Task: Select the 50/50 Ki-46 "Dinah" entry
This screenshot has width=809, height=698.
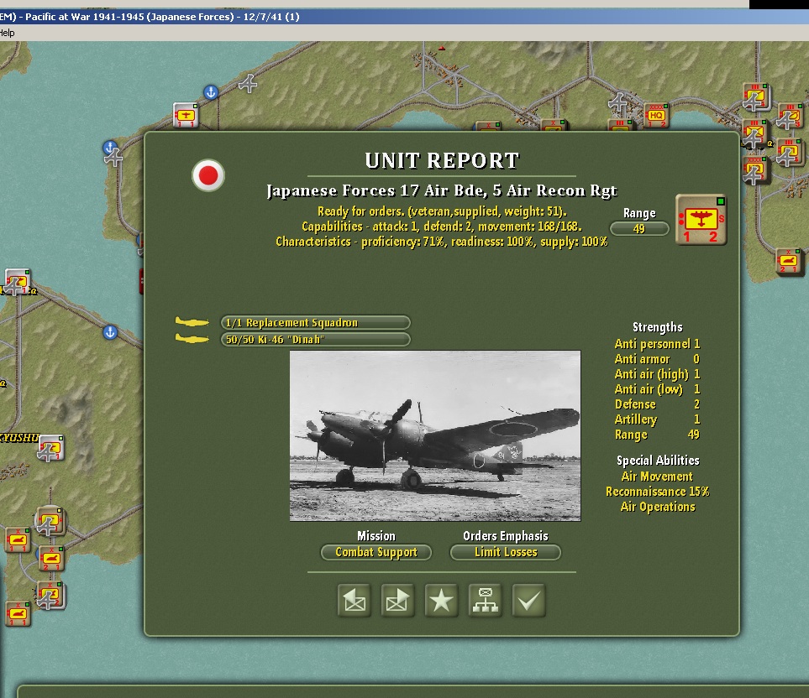Action: tap(315, 340)
